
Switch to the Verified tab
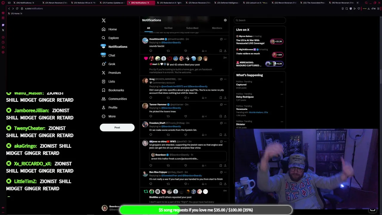tap(168, 28)
